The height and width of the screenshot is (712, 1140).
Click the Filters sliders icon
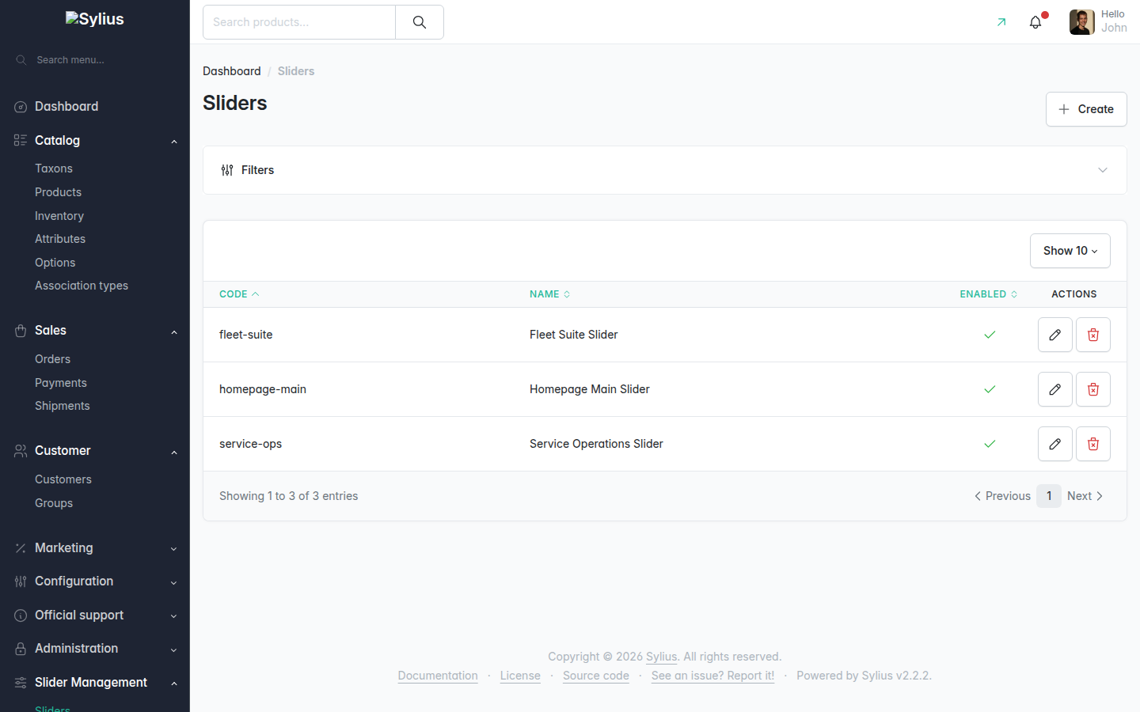[227, 170]
